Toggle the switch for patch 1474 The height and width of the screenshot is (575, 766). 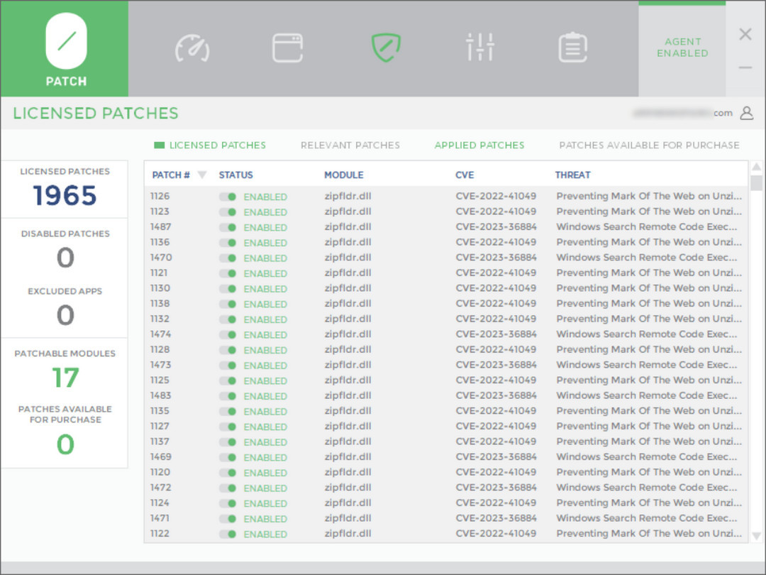228,334
